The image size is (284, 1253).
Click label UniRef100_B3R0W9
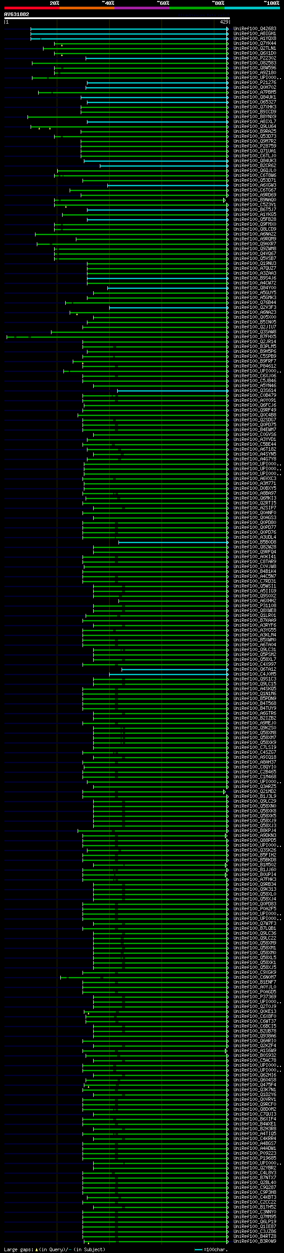click(x=255, y=1241)
